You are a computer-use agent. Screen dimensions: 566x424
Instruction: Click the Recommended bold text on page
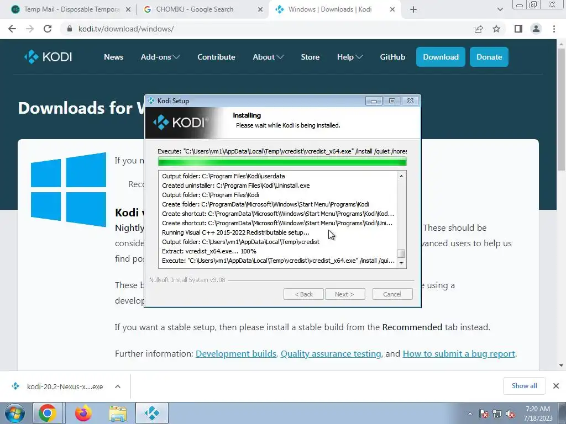412,327
